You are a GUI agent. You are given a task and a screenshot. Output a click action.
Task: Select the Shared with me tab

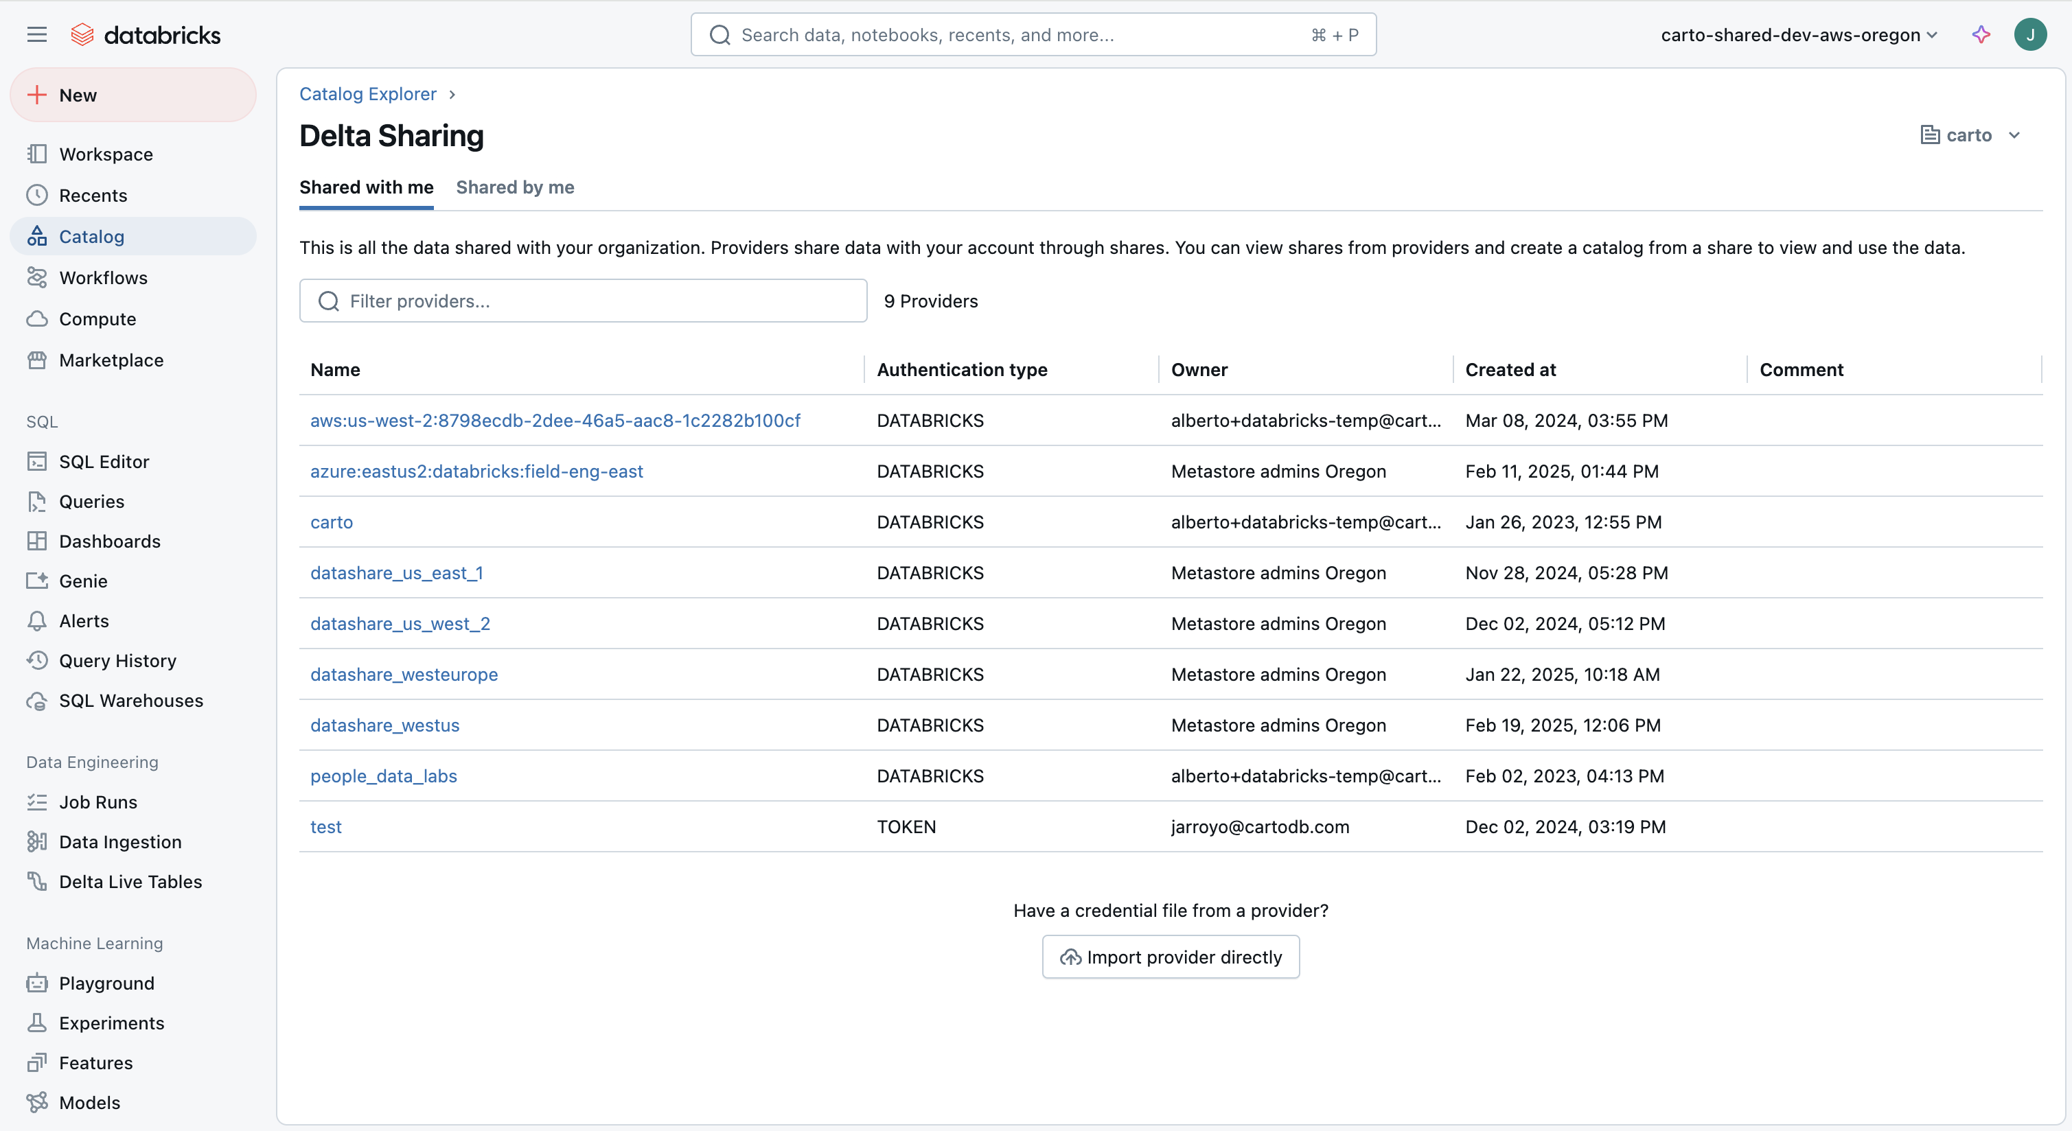(366, 187)
